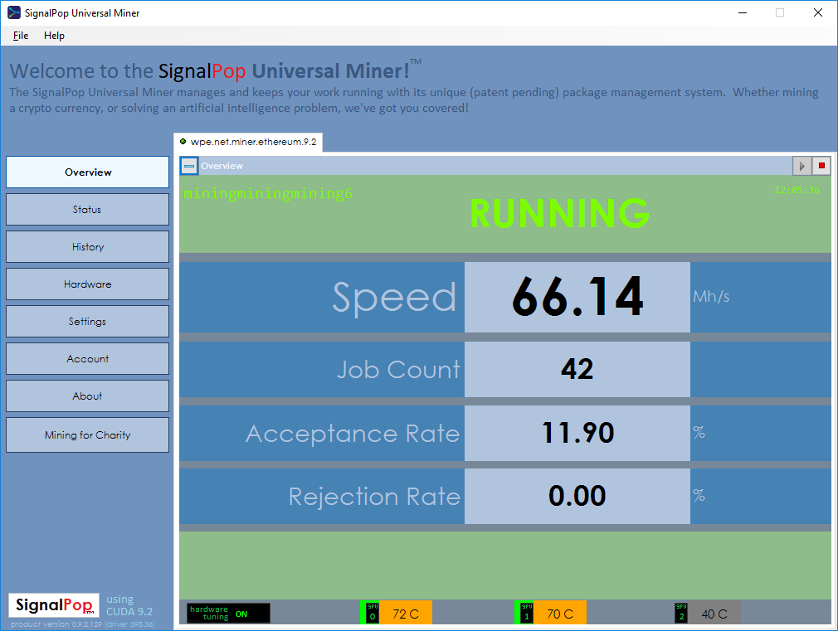Click the SignalPop app icon in title bar

coord(14,13)
